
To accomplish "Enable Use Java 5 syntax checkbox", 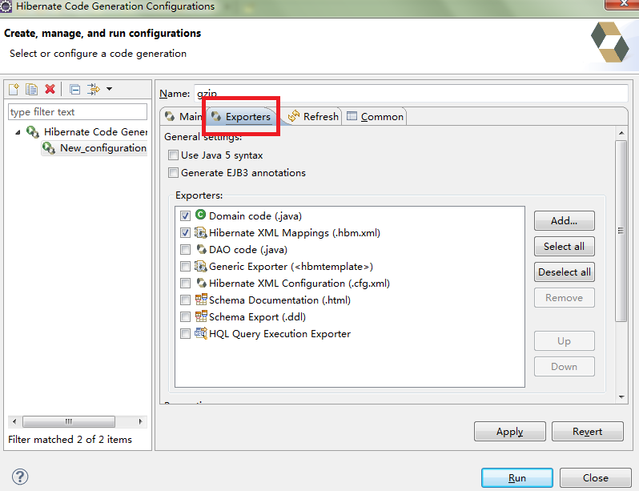I will click(173, 155).
